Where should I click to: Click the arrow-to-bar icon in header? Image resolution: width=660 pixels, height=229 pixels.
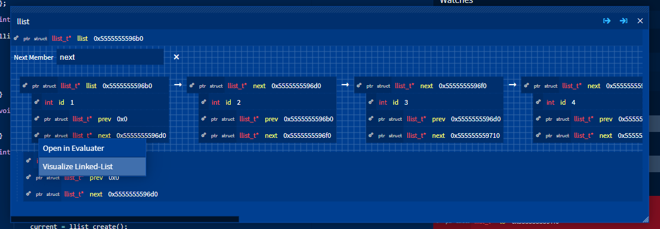tap(623, 21)
